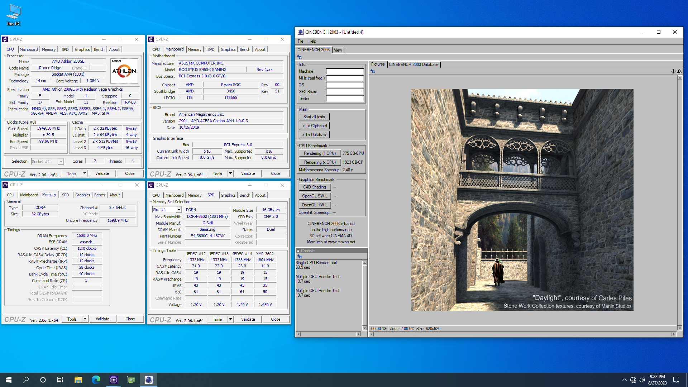Expand Tools dropdown arrow in CPU-Z Mainboard window
688x387 pixels.
coord(231,173)
